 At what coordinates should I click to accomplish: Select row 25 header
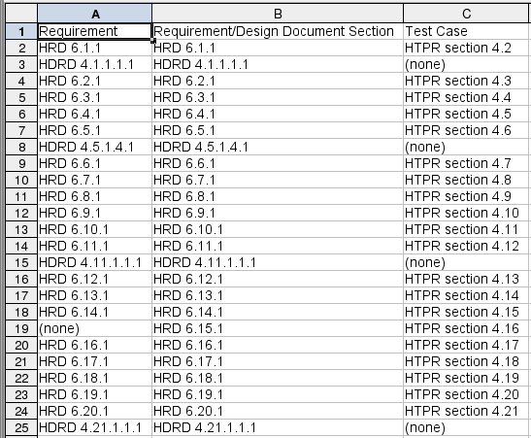(21, 428)
